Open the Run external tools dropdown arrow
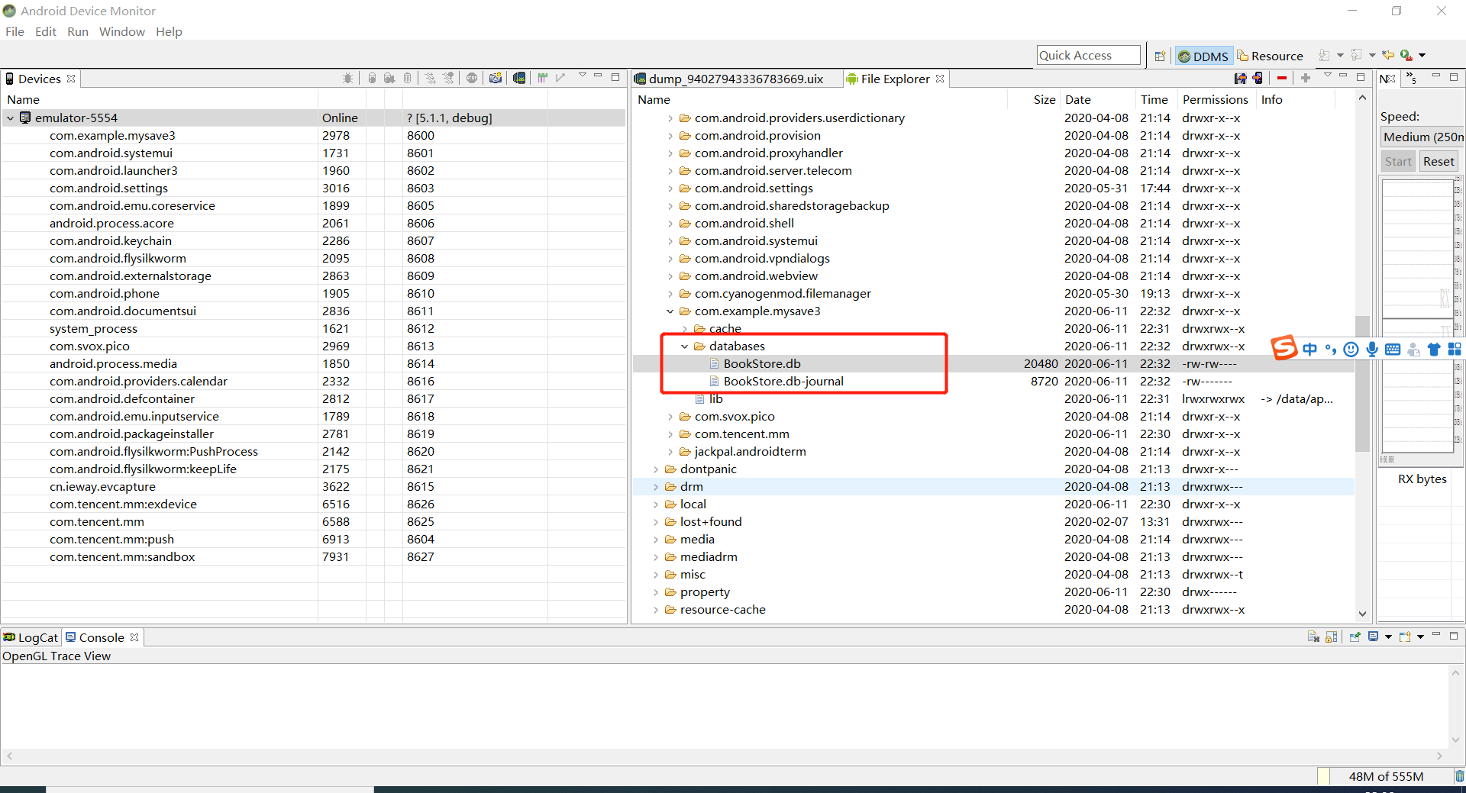 pyautogui.click(x=1422, y=55)
